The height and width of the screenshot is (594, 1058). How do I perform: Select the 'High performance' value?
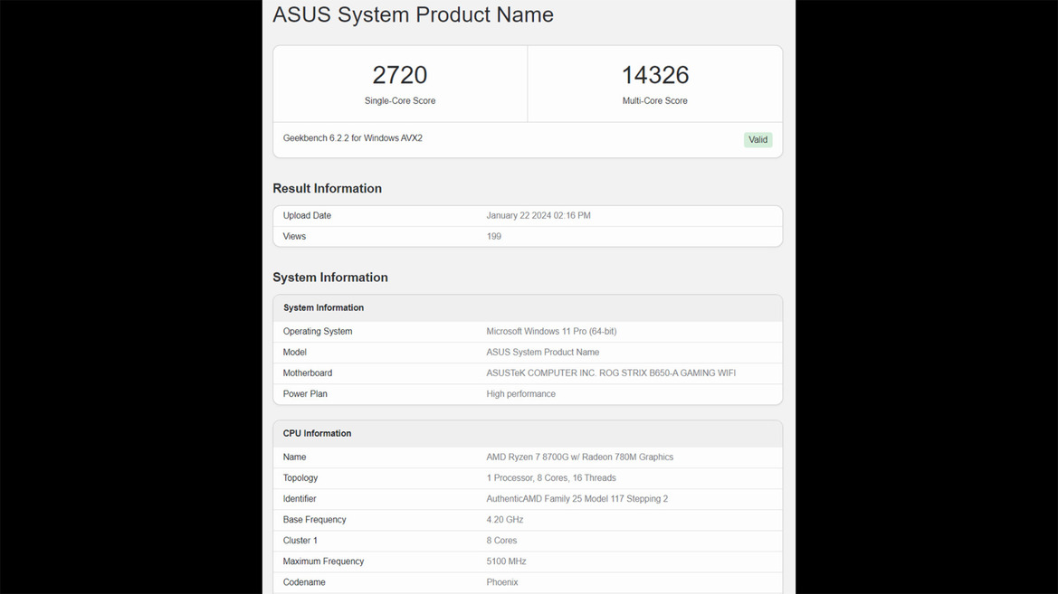tap(521, 394)
